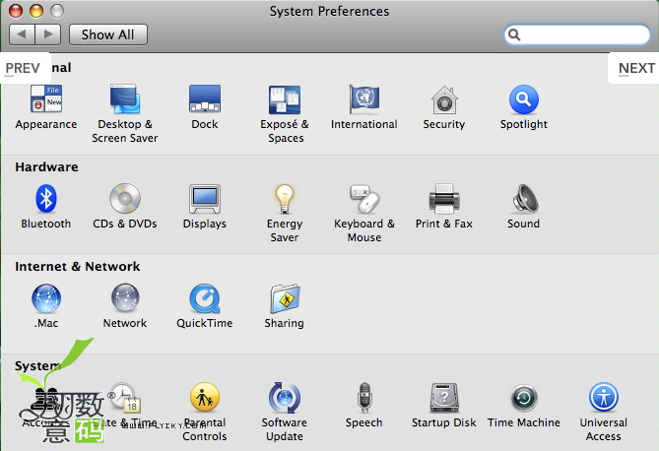Image resolution: width=659 pixels, height=451 pixels.
Task: Click the Show All button
Action: pyautogui.click(x=108, y=34)
